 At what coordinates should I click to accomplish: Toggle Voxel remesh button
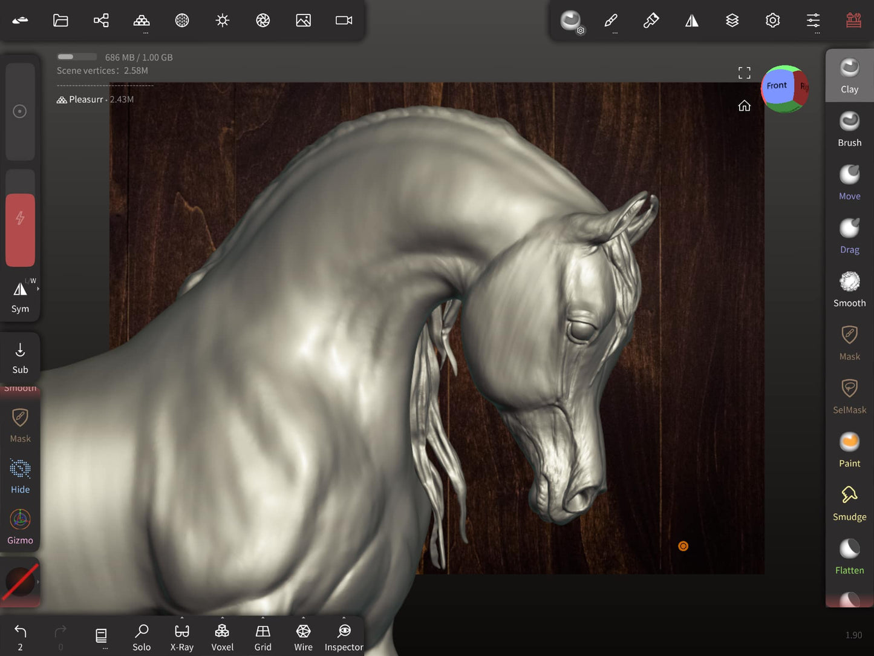click(x=223, y=637)
